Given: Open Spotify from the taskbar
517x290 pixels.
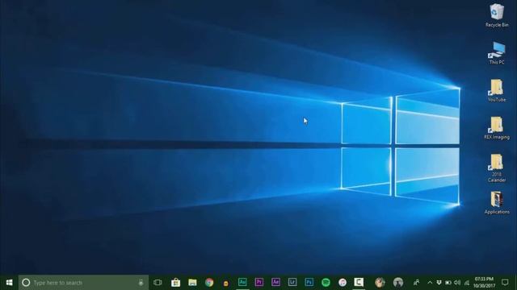Looking at the screenshot, I should [326, 282].
